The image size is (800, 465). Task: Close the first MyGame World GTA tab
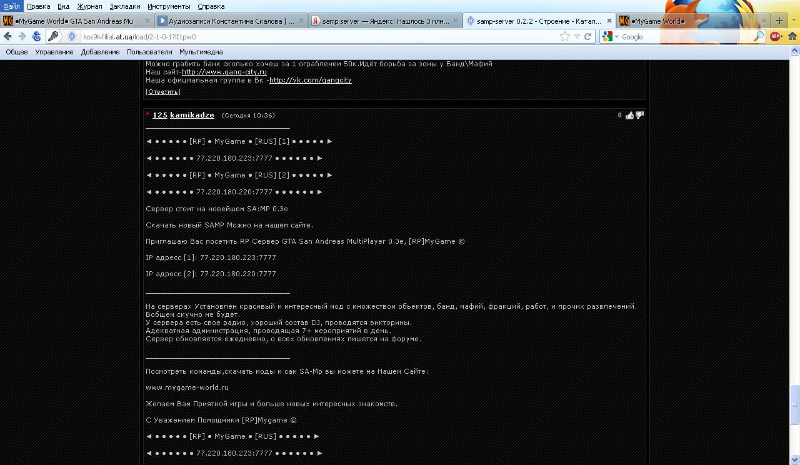[x=147, y=21]
